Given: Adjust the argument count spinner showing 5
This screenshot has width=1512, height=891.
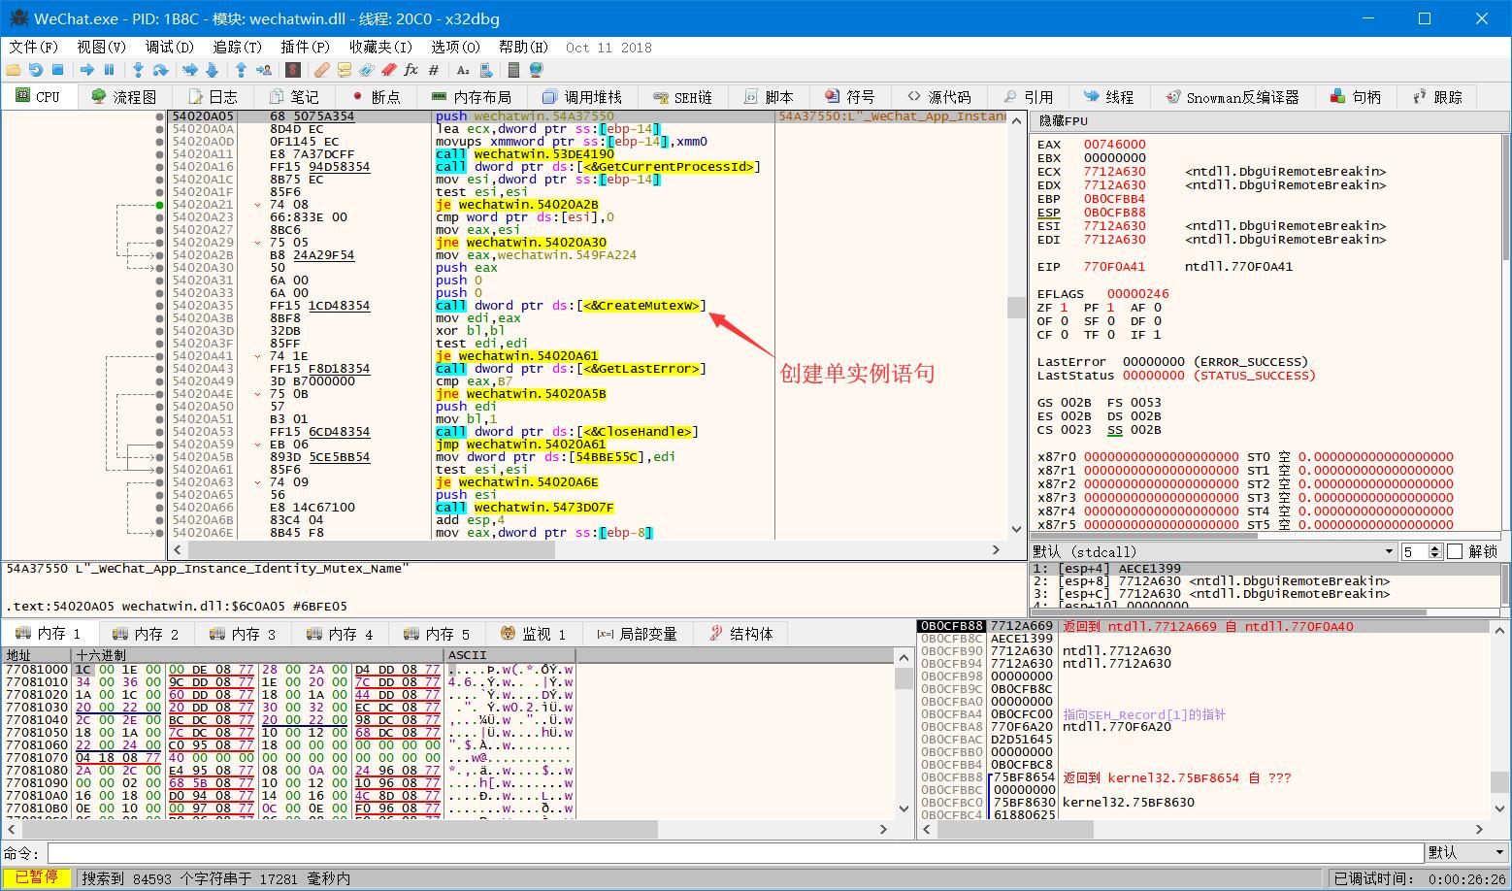Looking at the screenshot, I should (1422, 551).
